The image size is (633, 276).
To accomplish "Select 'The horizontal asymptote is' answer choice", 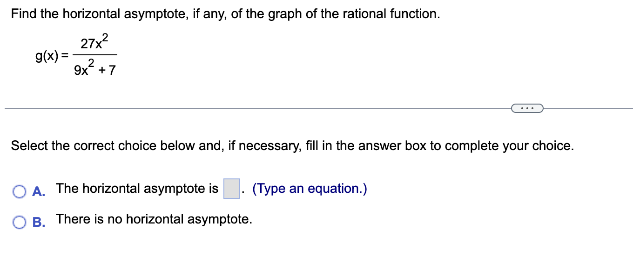I will (x=136, y=188).
